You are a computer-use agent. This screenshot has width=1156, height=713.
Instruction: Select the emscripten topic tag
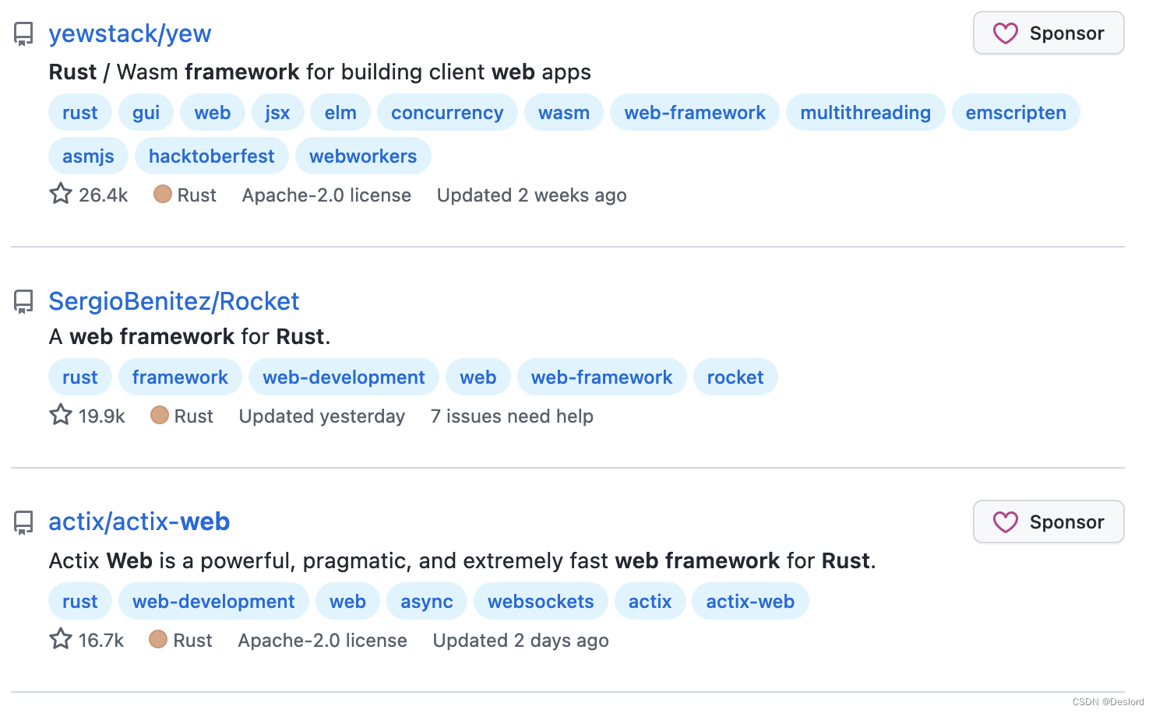click(1016, 112)
